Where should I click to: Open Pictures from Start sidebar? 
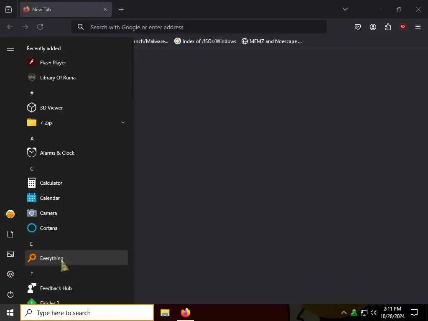pyautogui.click(x=10, y=254)
